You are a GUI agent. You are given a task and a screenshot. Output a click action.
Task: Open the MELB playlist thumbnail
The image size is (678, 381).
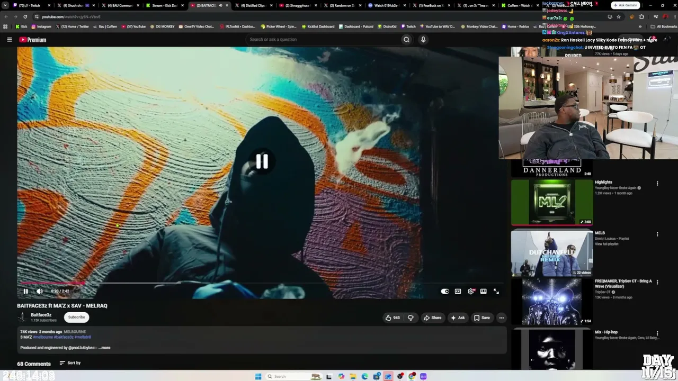point(552,253)
